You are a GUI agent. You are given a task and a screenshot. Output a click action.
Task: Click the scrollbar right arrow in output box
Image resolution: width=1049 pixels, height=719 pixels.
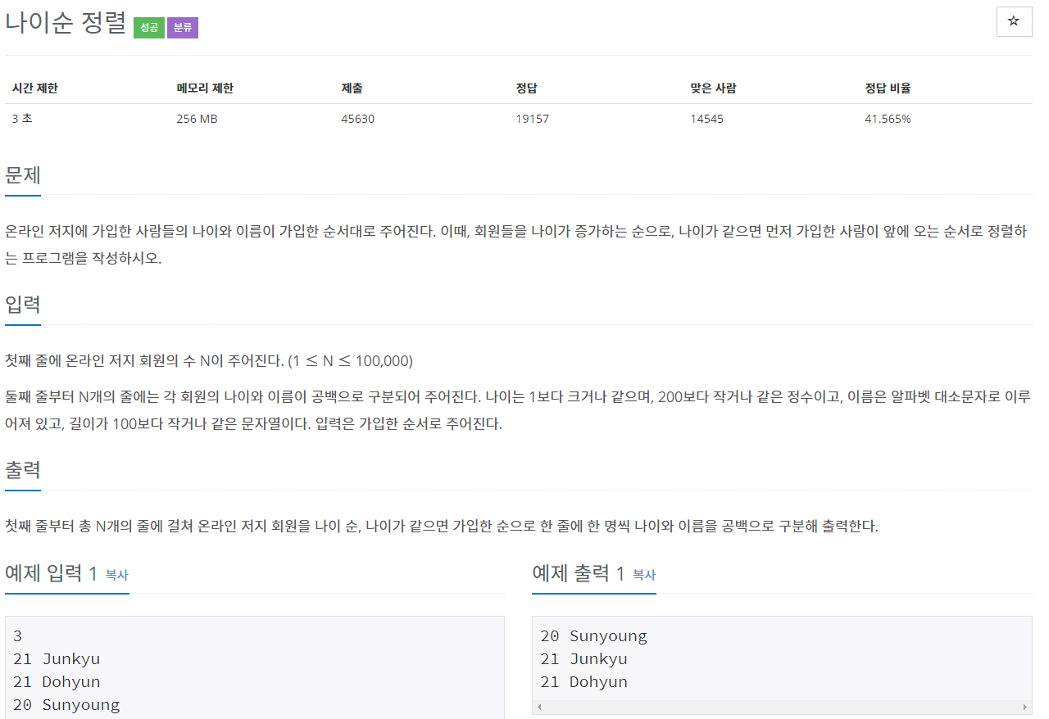1024,706
